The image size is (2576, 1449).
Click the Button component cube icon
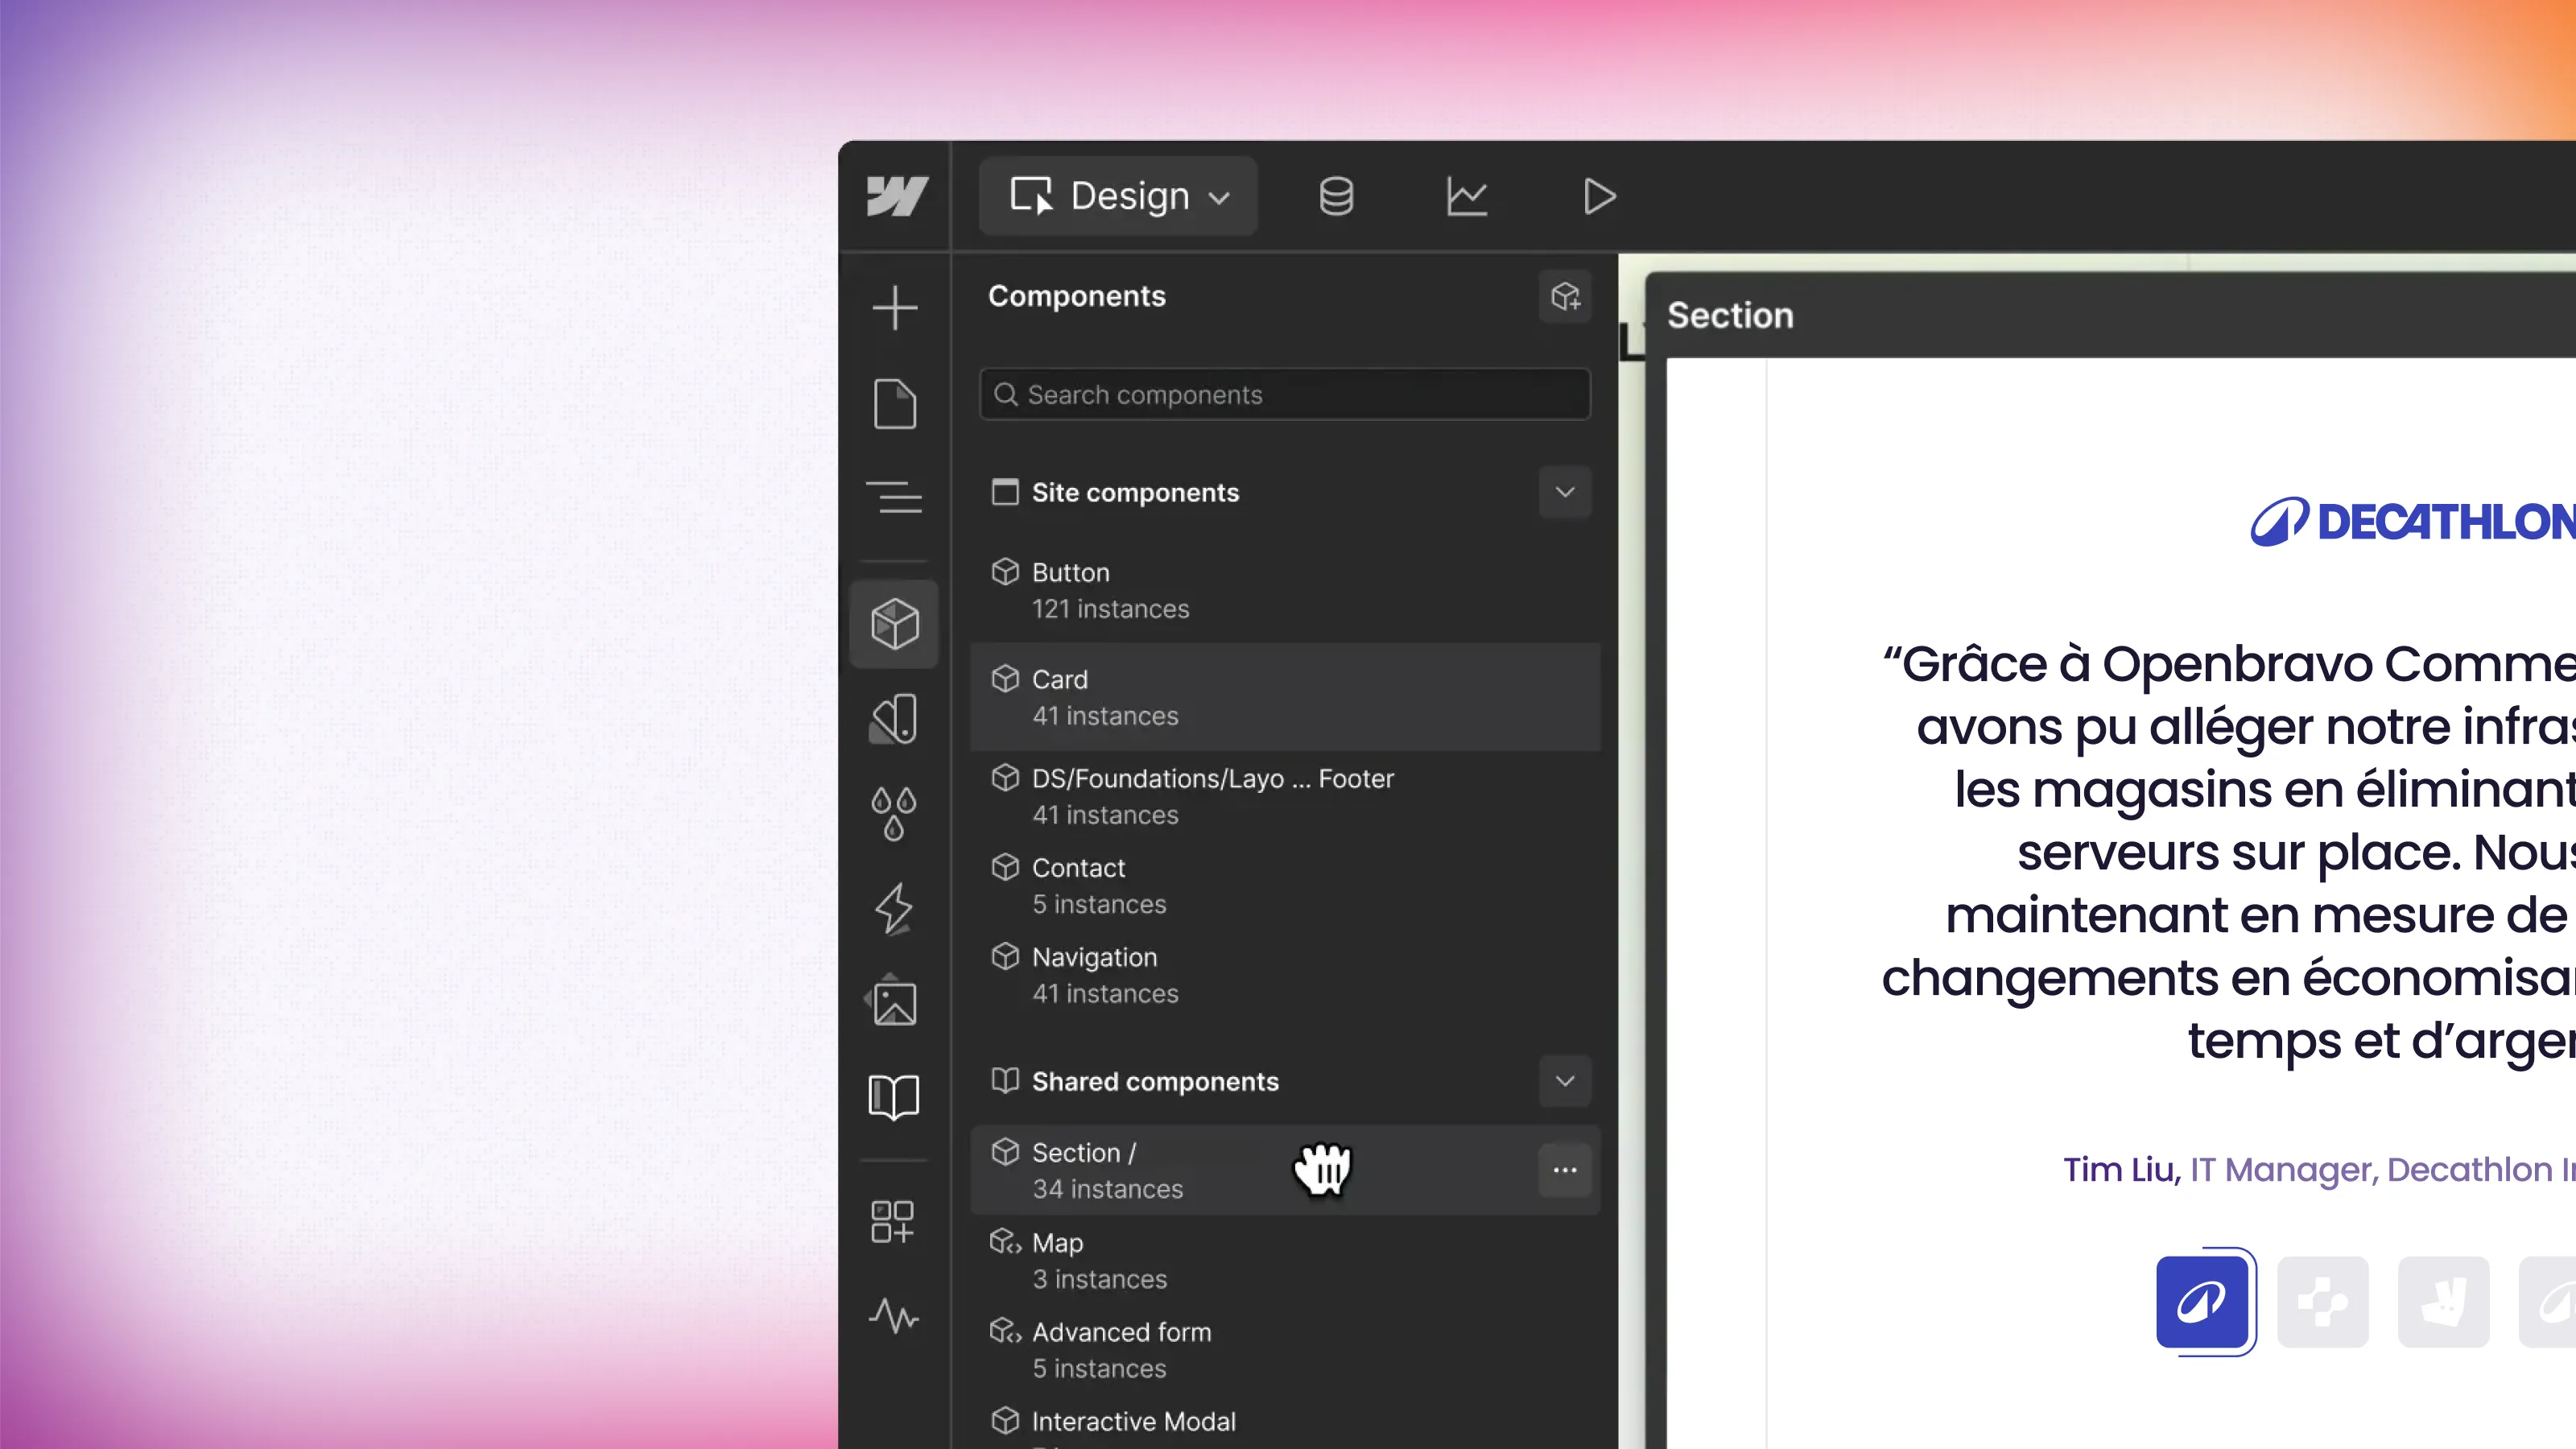(1005, 571)
